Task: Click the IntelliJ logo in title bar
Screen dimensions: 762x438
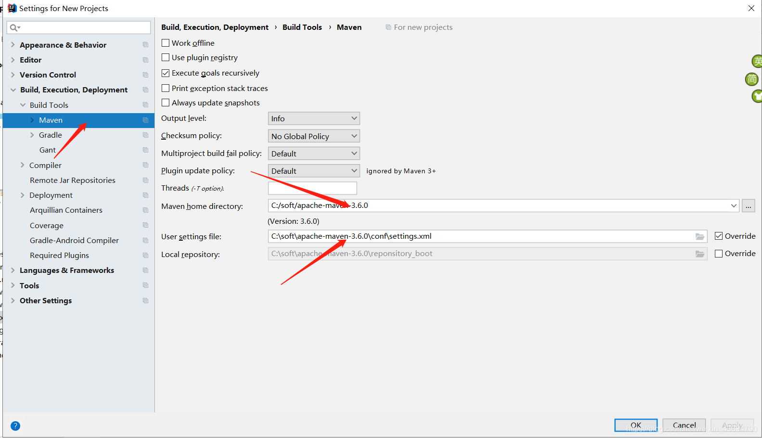Action: click(x=12, y=8)
